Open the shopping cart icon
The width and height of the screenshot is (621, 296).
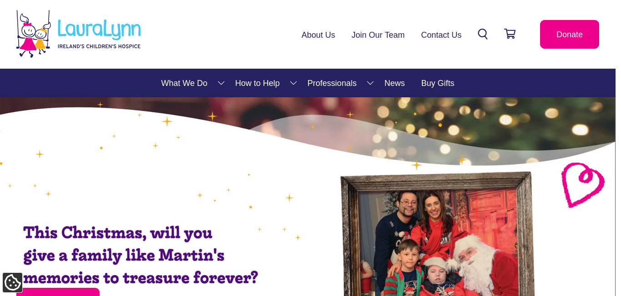pos(510,34)
